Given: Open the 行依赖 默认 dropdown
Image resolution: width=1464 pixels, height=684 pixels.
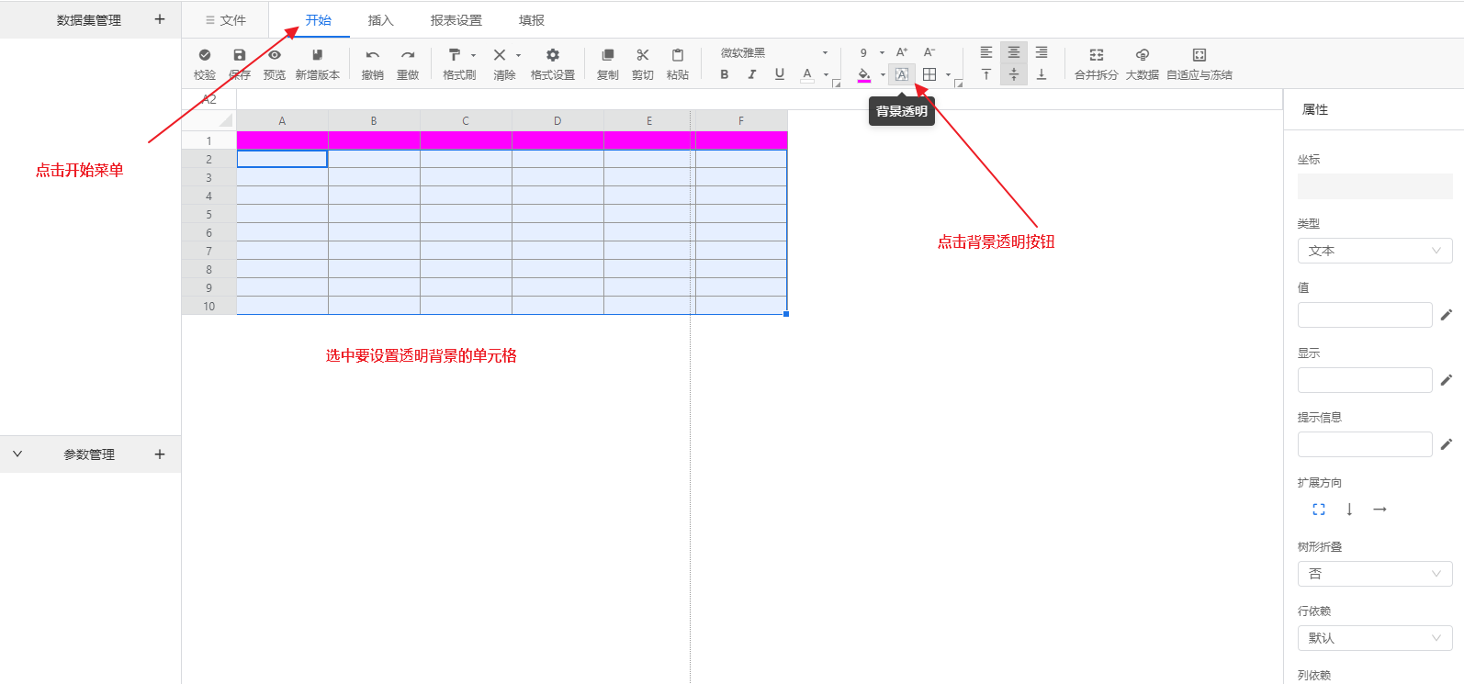Looking at the screenshot, I should (1375, 638).
